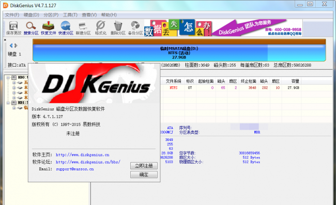Open the 文件(F) menu
The image size is (336, 205).
(12, 15)
